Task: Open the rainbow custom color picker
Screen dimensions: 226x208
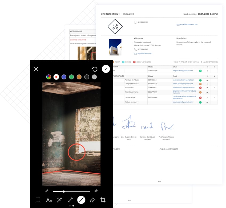Action: click(x=49, y=77)
